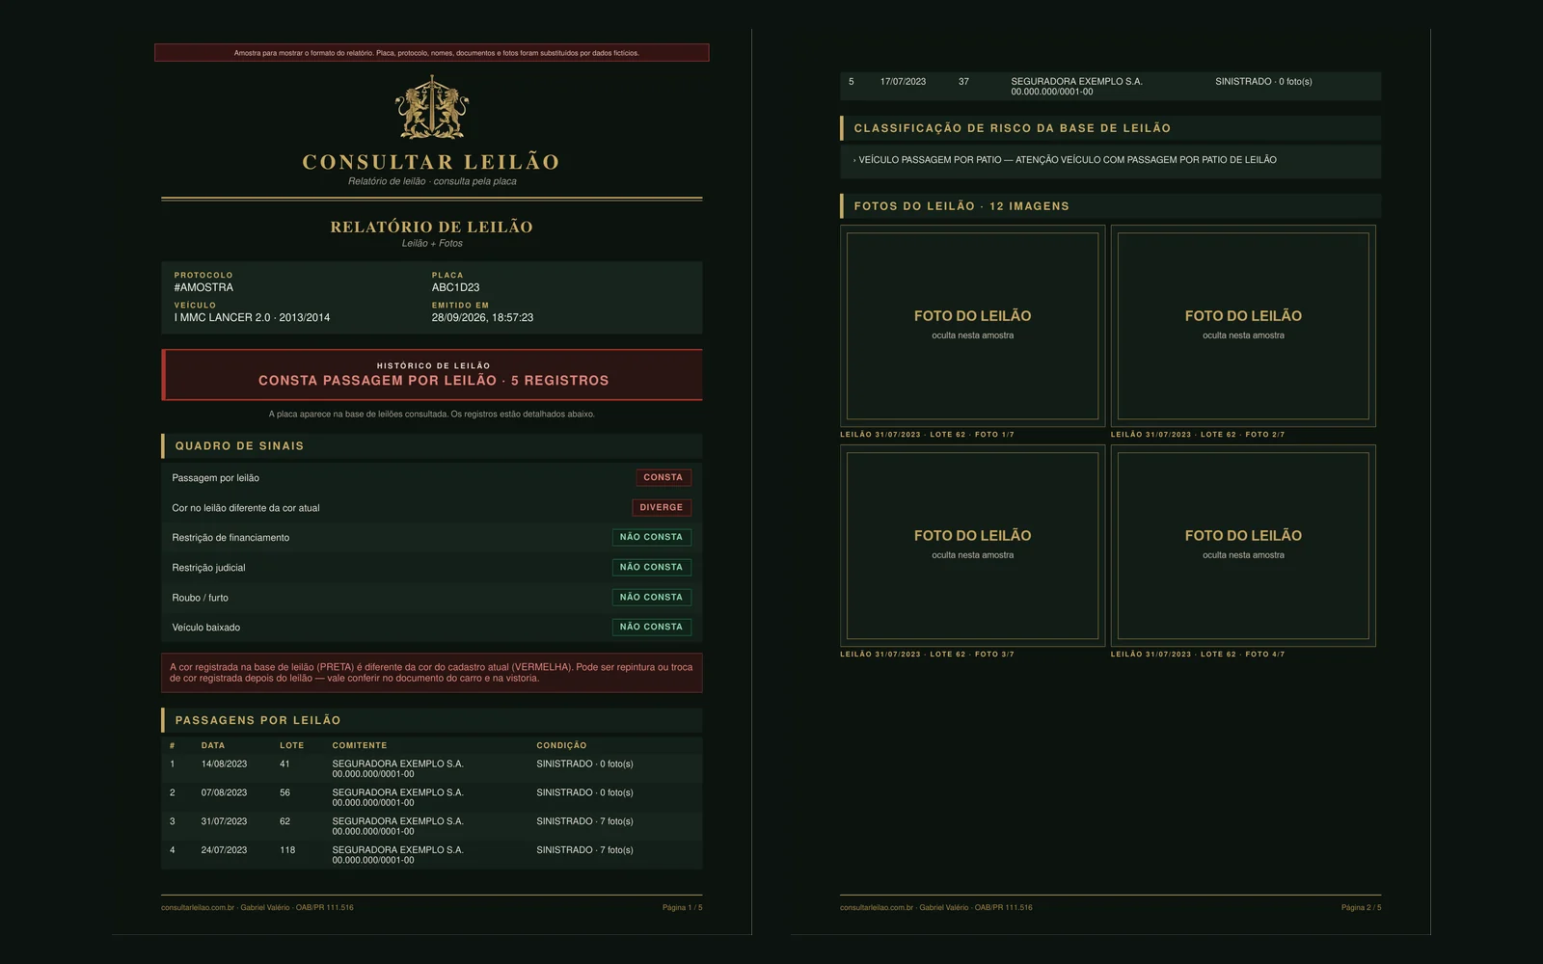Click the DATA column header
The height and width of the screenshot is (964, 1543).
click(x=213, y=745)
